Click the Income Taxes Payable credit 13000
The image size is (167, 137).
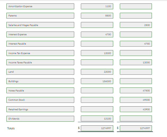pos(136,62)
